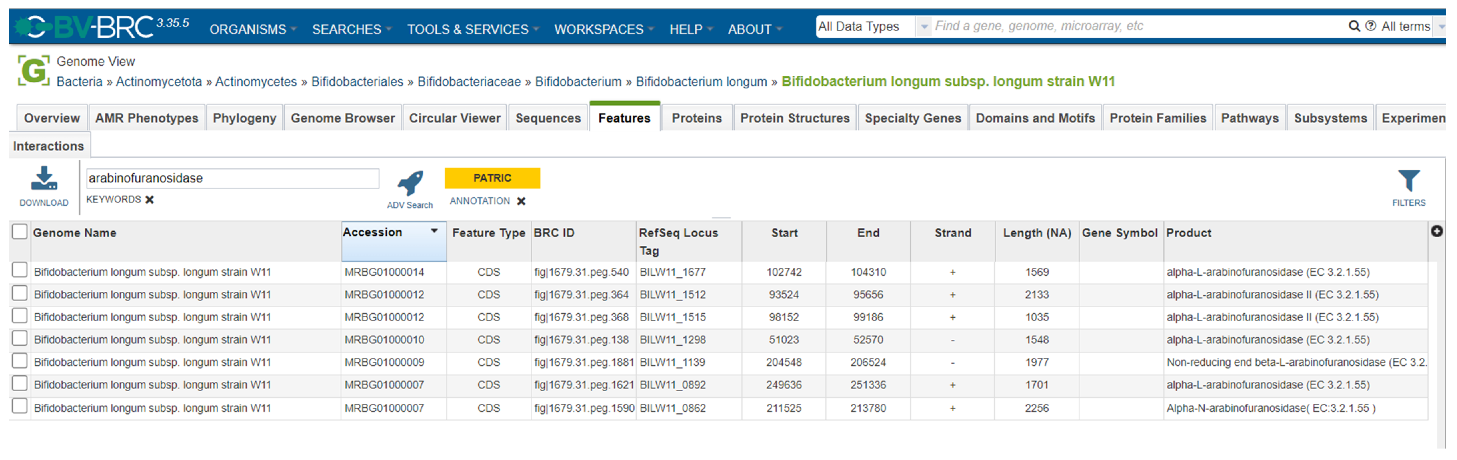Click the Download icon
This screenshot has width=1457, height=460.
click(x=44, y=179)
